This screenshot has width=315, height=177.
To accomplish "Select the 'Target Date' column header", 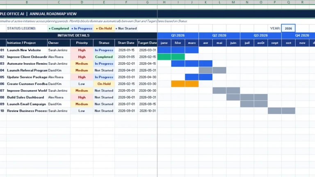I will click(147, 43).
